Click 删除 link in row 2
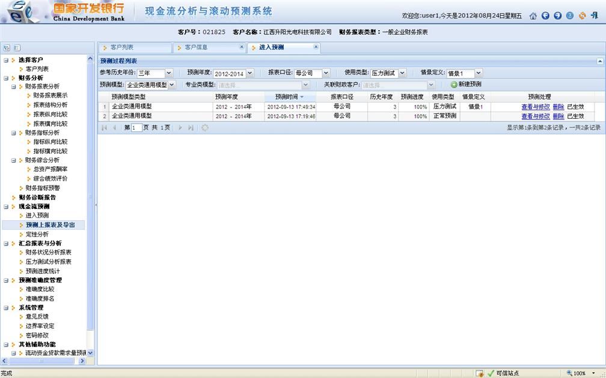606x378 pixels. tap(559, 116)
